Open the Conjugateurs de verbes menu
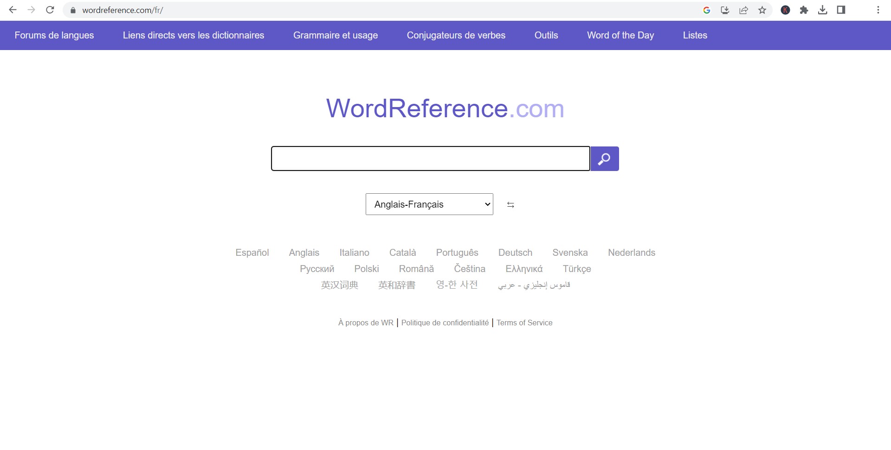This screenshot has width=891, height=450. (456, 35)
